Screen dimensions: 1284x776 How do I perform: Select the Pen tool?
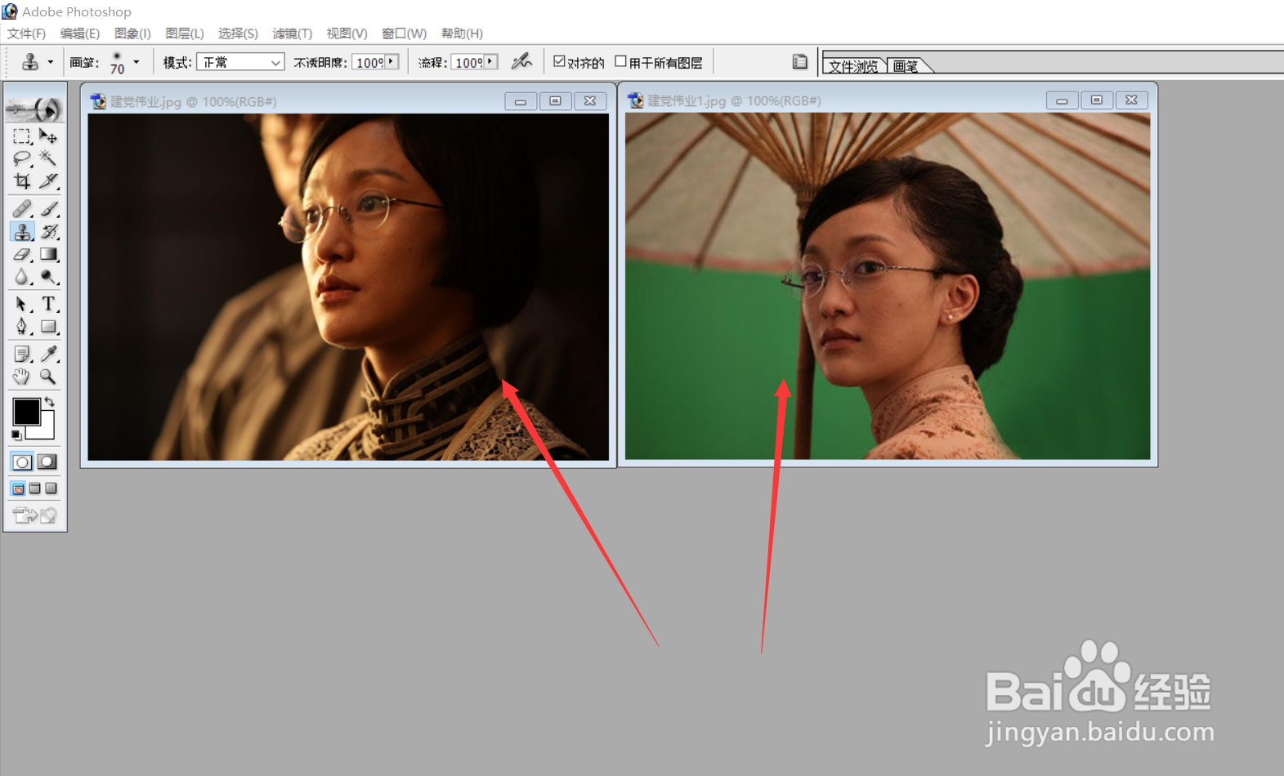pyautogui.click(x=22, y=327)
